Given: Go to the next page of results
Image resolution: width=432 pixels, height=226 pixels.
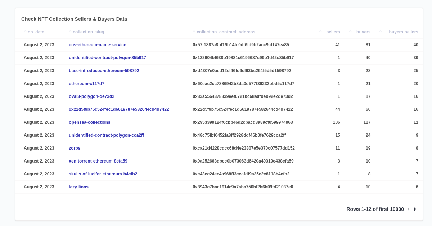Looking at the screenshot, I should click(415, 209).
